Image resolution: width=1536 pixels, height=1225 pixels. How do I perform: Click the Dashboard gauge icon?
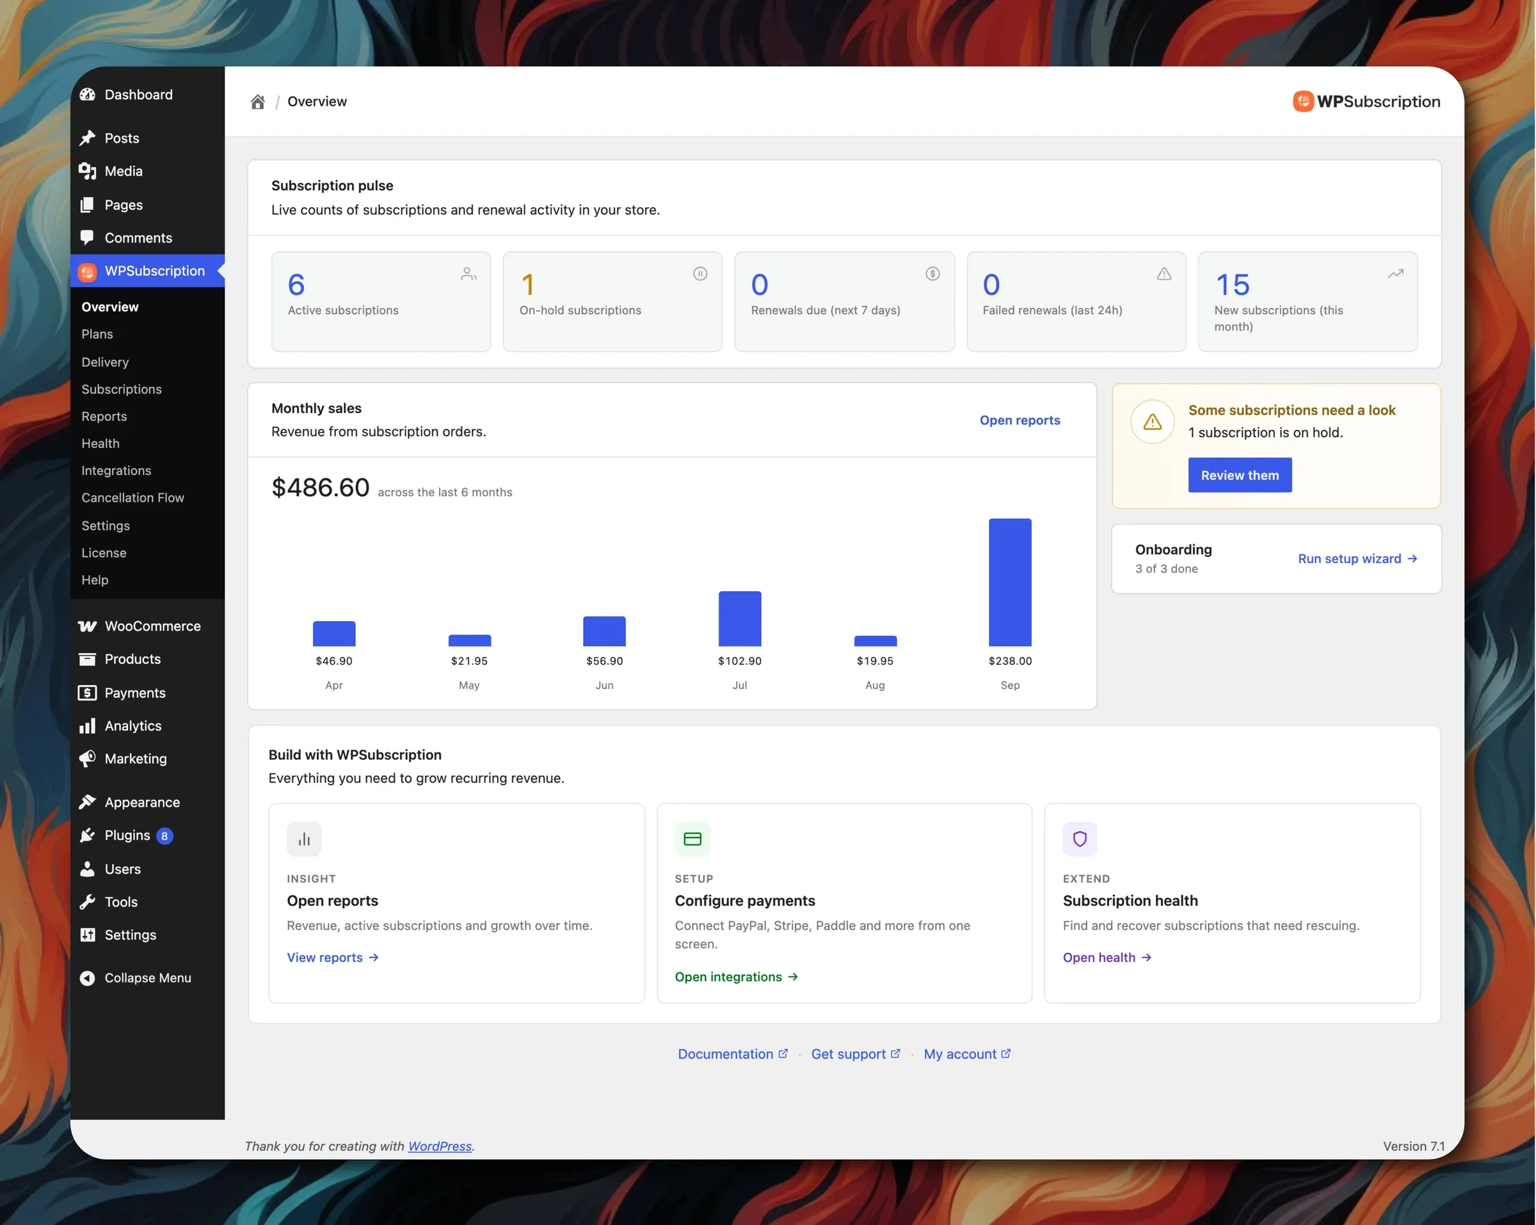[x=88, y=95]
